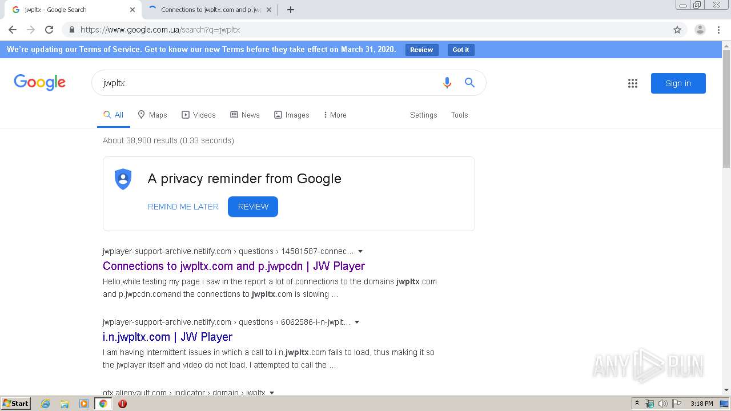Open result Connections to jwpltx.com and p.jwpcdn
The image size is (731, 411).
[x=234, y=266]
